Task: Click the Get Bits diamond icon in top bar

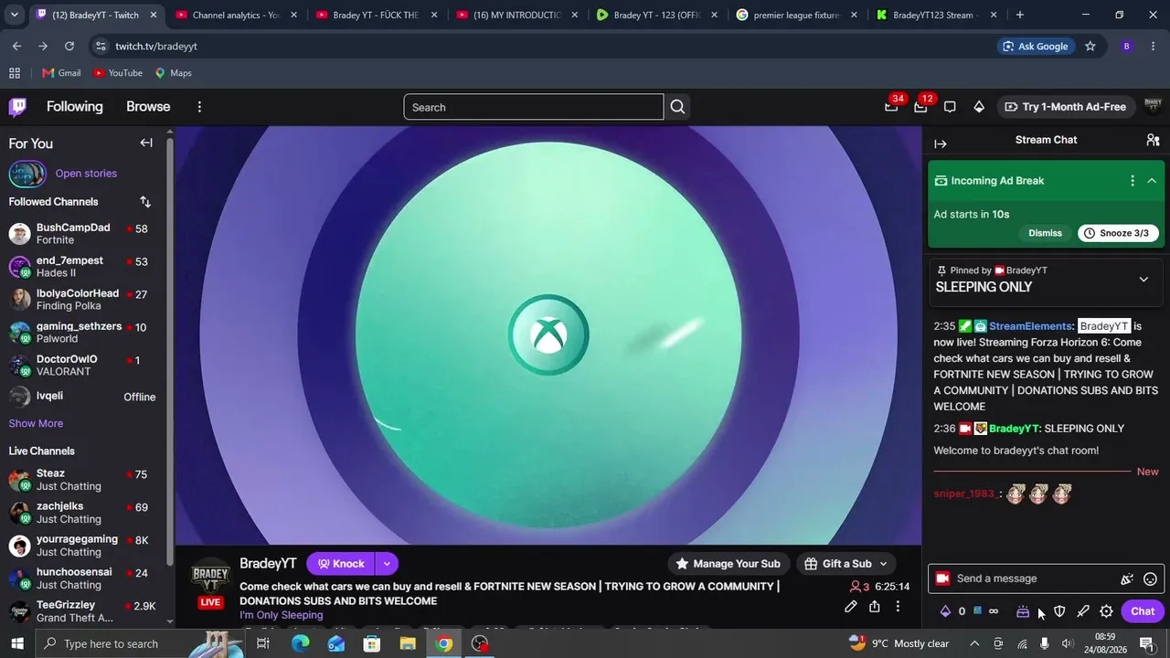Action: pyautogui.click(x=979, y=107)
